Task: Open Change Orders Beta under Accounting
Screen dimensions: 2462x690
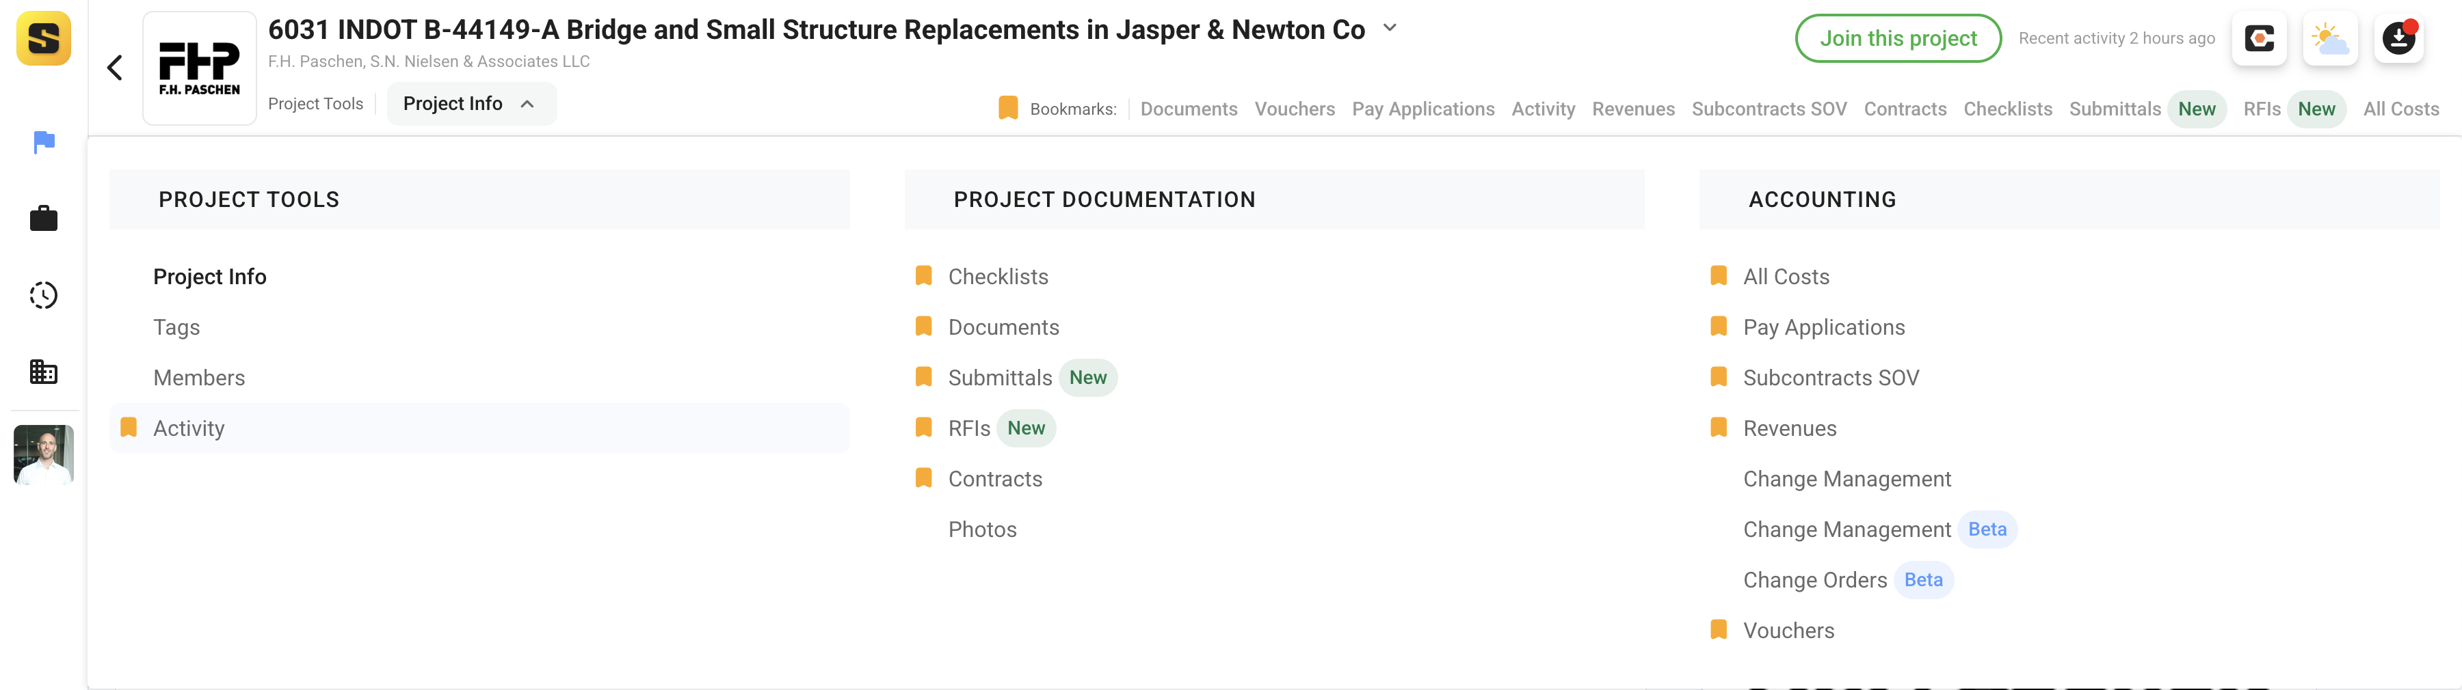Action: 1815,579
